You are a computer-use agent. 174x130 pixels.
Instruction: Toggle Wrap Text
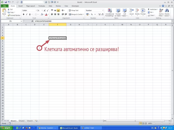[74, 10]
